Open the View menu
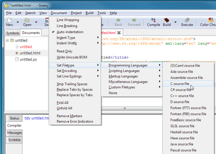 43,13
